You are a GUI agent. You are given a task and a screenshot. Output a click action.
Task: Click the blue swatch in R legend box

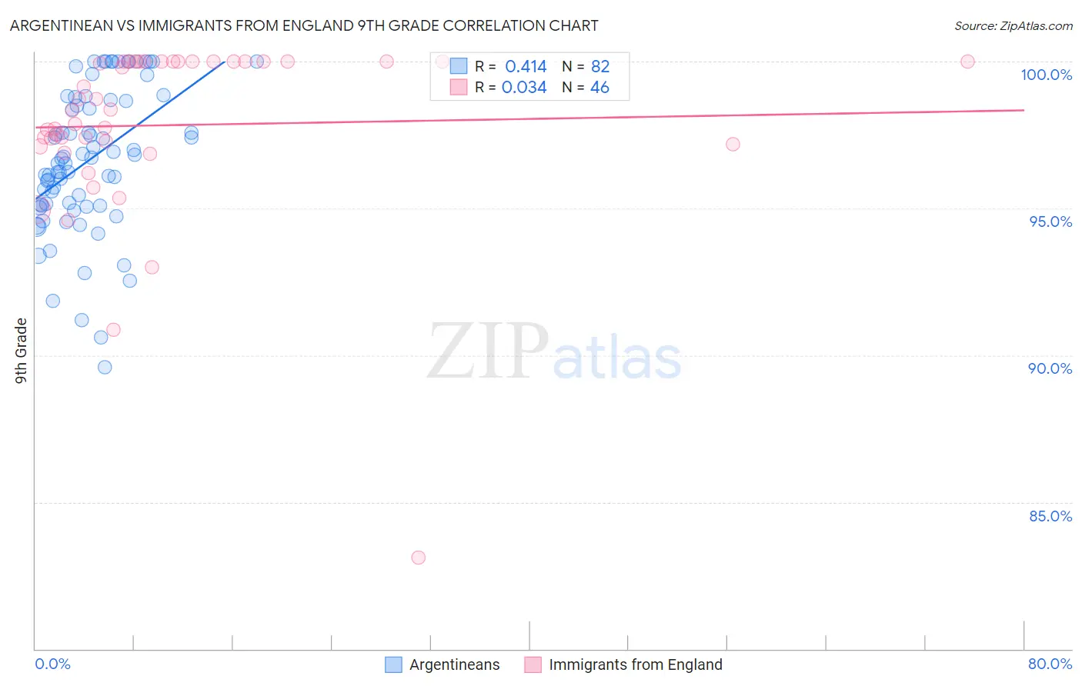(459, 66)
